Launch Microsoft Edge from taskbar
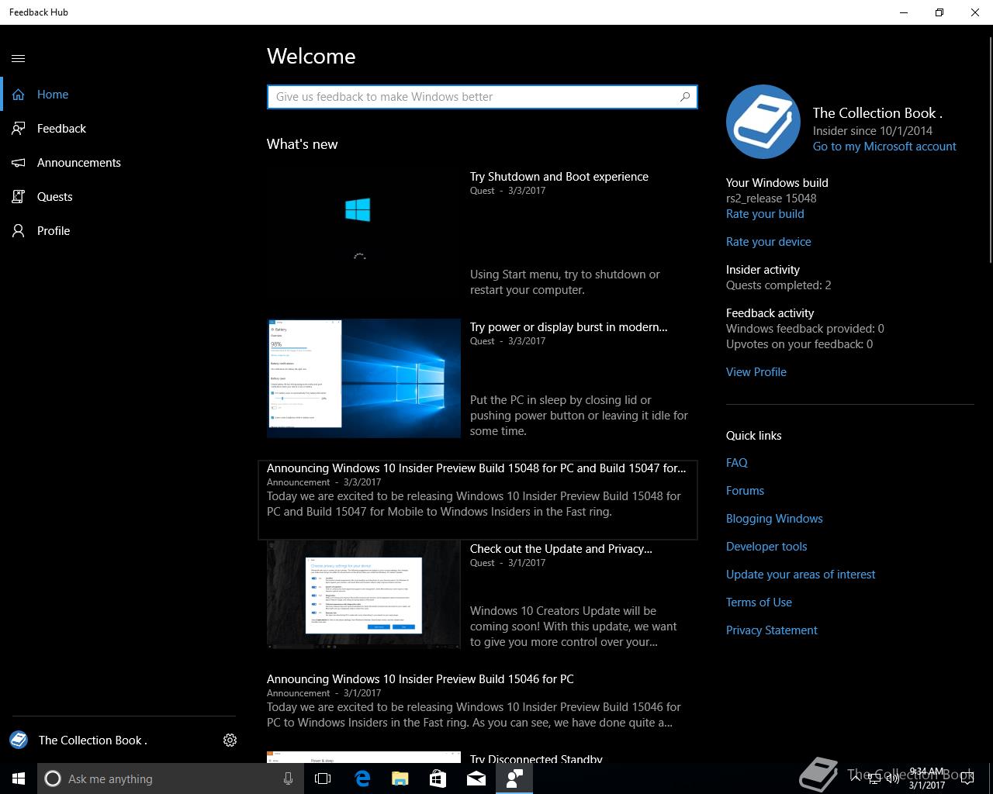This screenshot has height=794, width=993. 362,778
